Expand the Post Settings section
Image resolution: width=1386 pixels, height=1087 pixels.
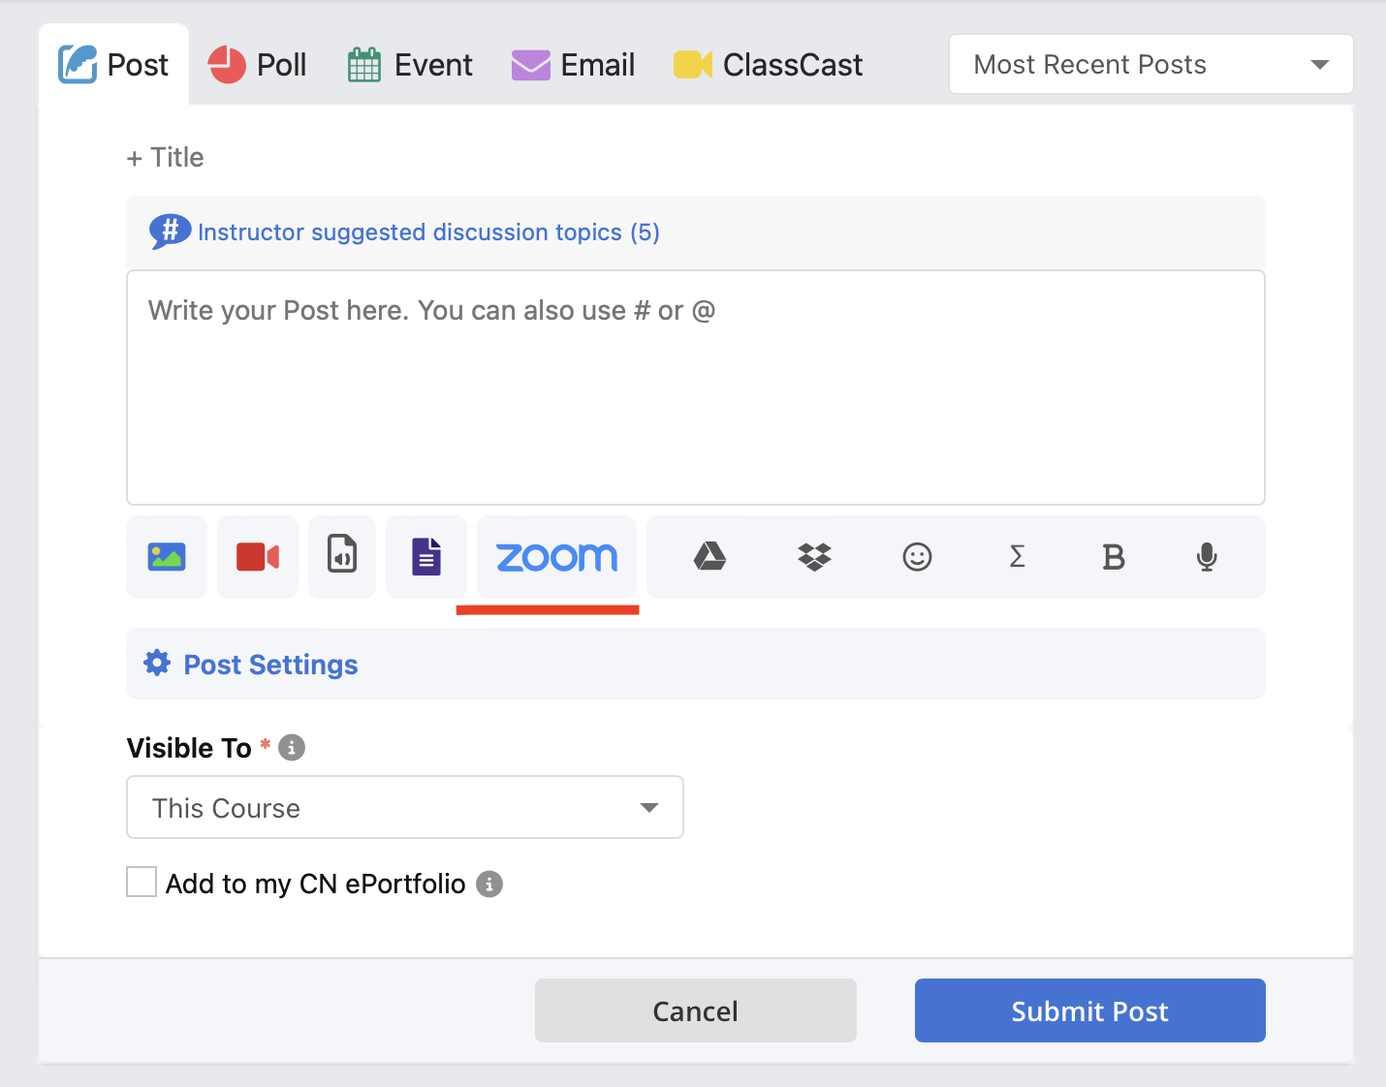[x=696, y=664]
